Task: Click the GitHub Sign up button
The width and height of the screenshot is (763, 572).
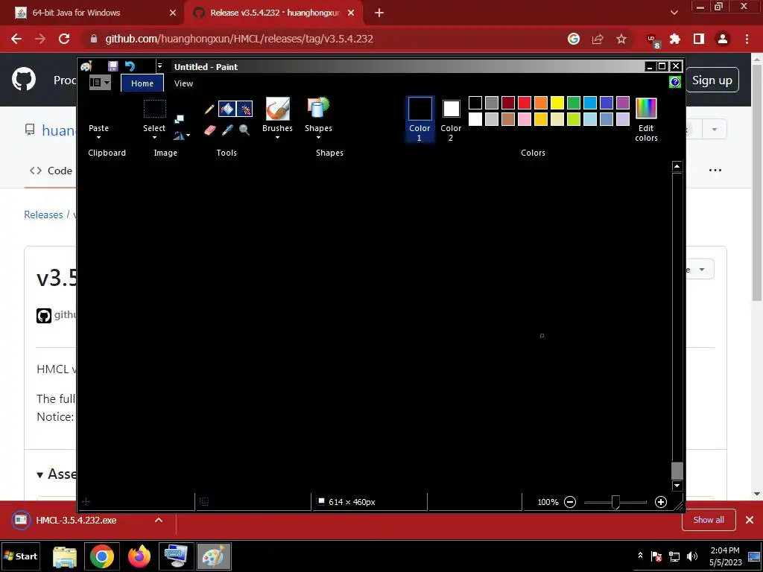Action: [712, 80]
